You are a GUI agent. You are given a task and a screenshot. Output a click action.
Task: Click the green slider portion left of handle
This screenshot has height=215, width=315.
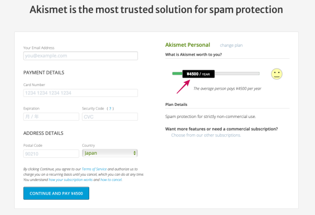176,74
